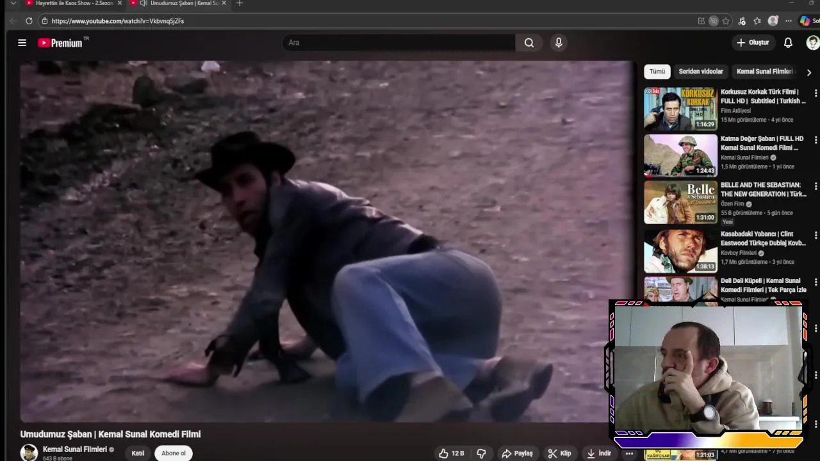Share video with Paylaş button
The height and width of the screenshot is (461, 820).
[517, 453]
